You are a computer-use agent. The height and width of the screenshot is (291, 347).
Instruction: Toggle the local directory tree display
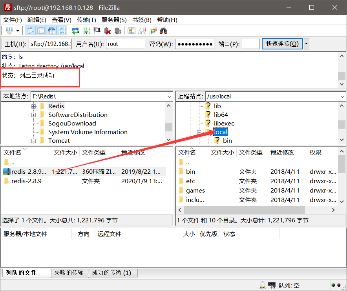tap(41, 31)
